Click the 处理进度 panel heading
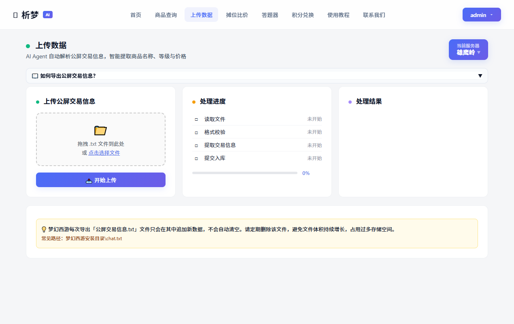 click(213, 101)
